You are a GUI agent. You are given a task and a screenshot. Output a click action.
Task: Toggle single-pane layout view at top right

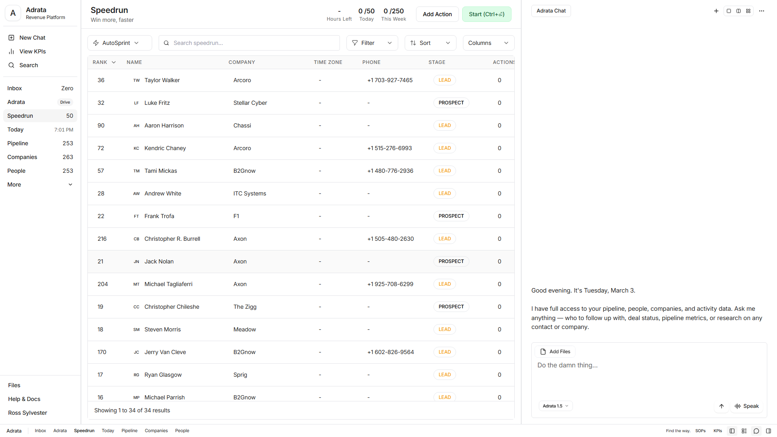click(x=728, y=11)
